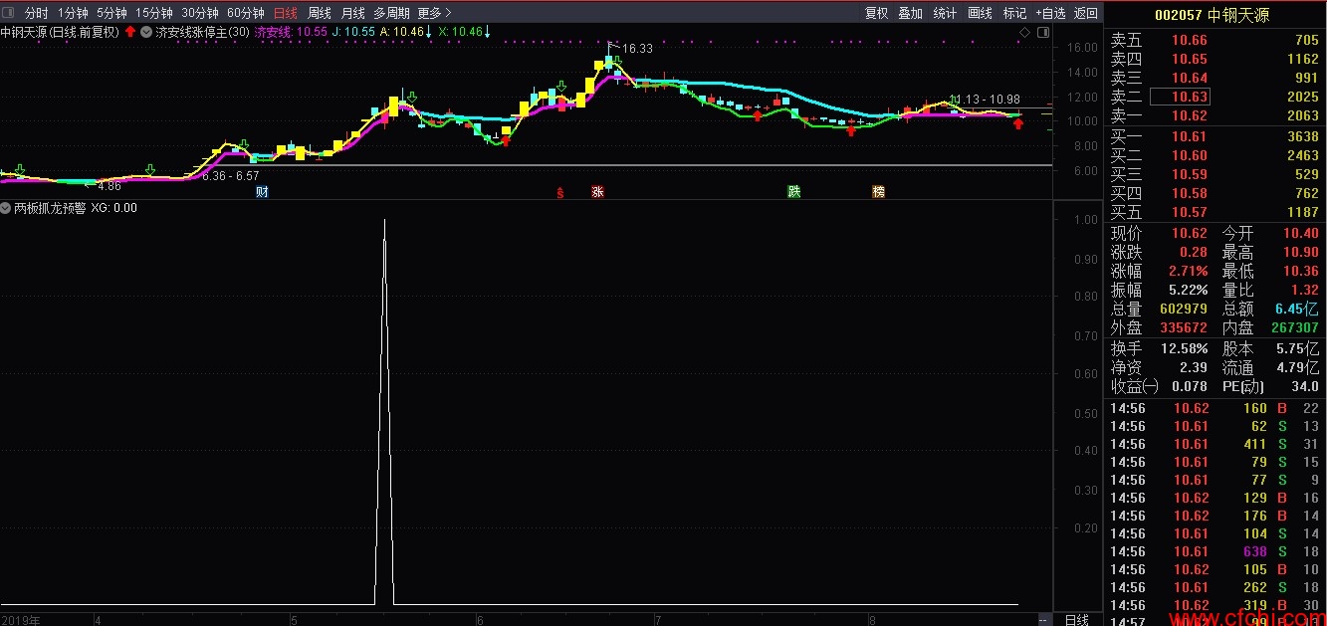Toggle the split-panel icon above the price axis
This screenshot has height=626, width=1327.
[1043, 33]
